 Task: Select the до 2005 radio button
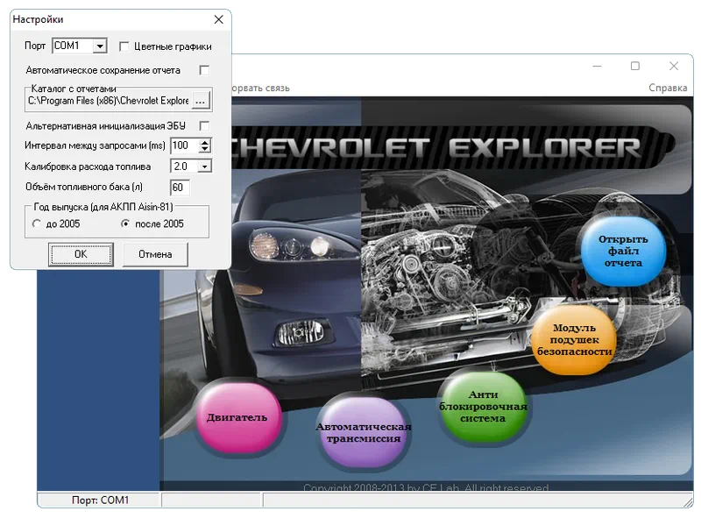pos(37,224)
